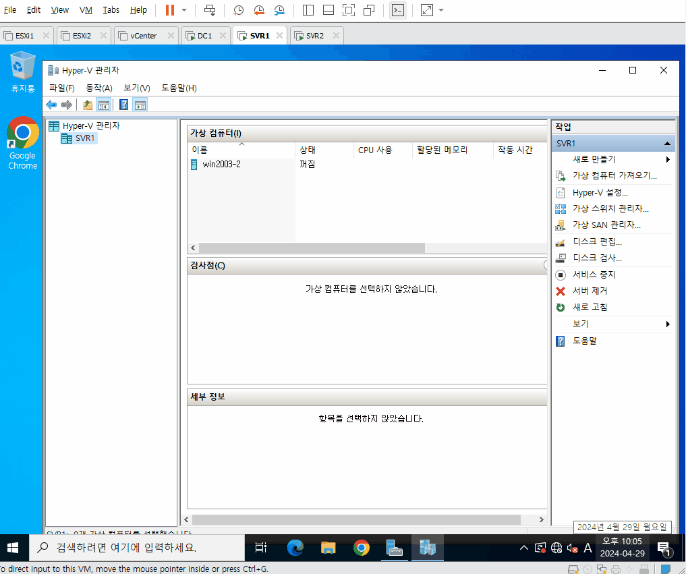Click the virtual machine list horizontal scrollbar
The height and width of the screenshot is (574, 686).
point(312,248)
